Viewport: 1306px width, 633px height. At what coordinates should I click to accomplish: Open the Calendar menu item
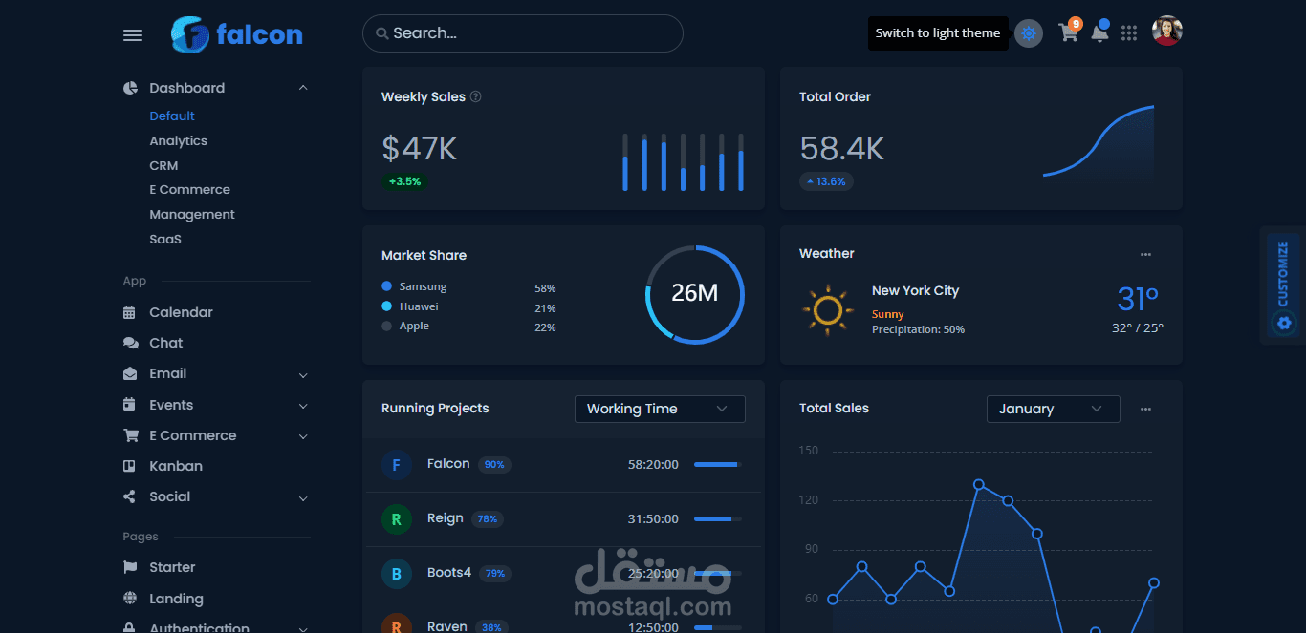(x=181, y=312)
